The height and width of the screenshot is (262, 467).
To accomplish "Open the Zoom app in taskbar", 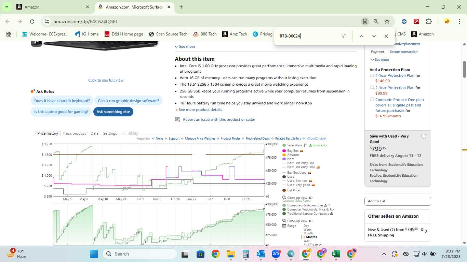I will [x=276, y=254].
